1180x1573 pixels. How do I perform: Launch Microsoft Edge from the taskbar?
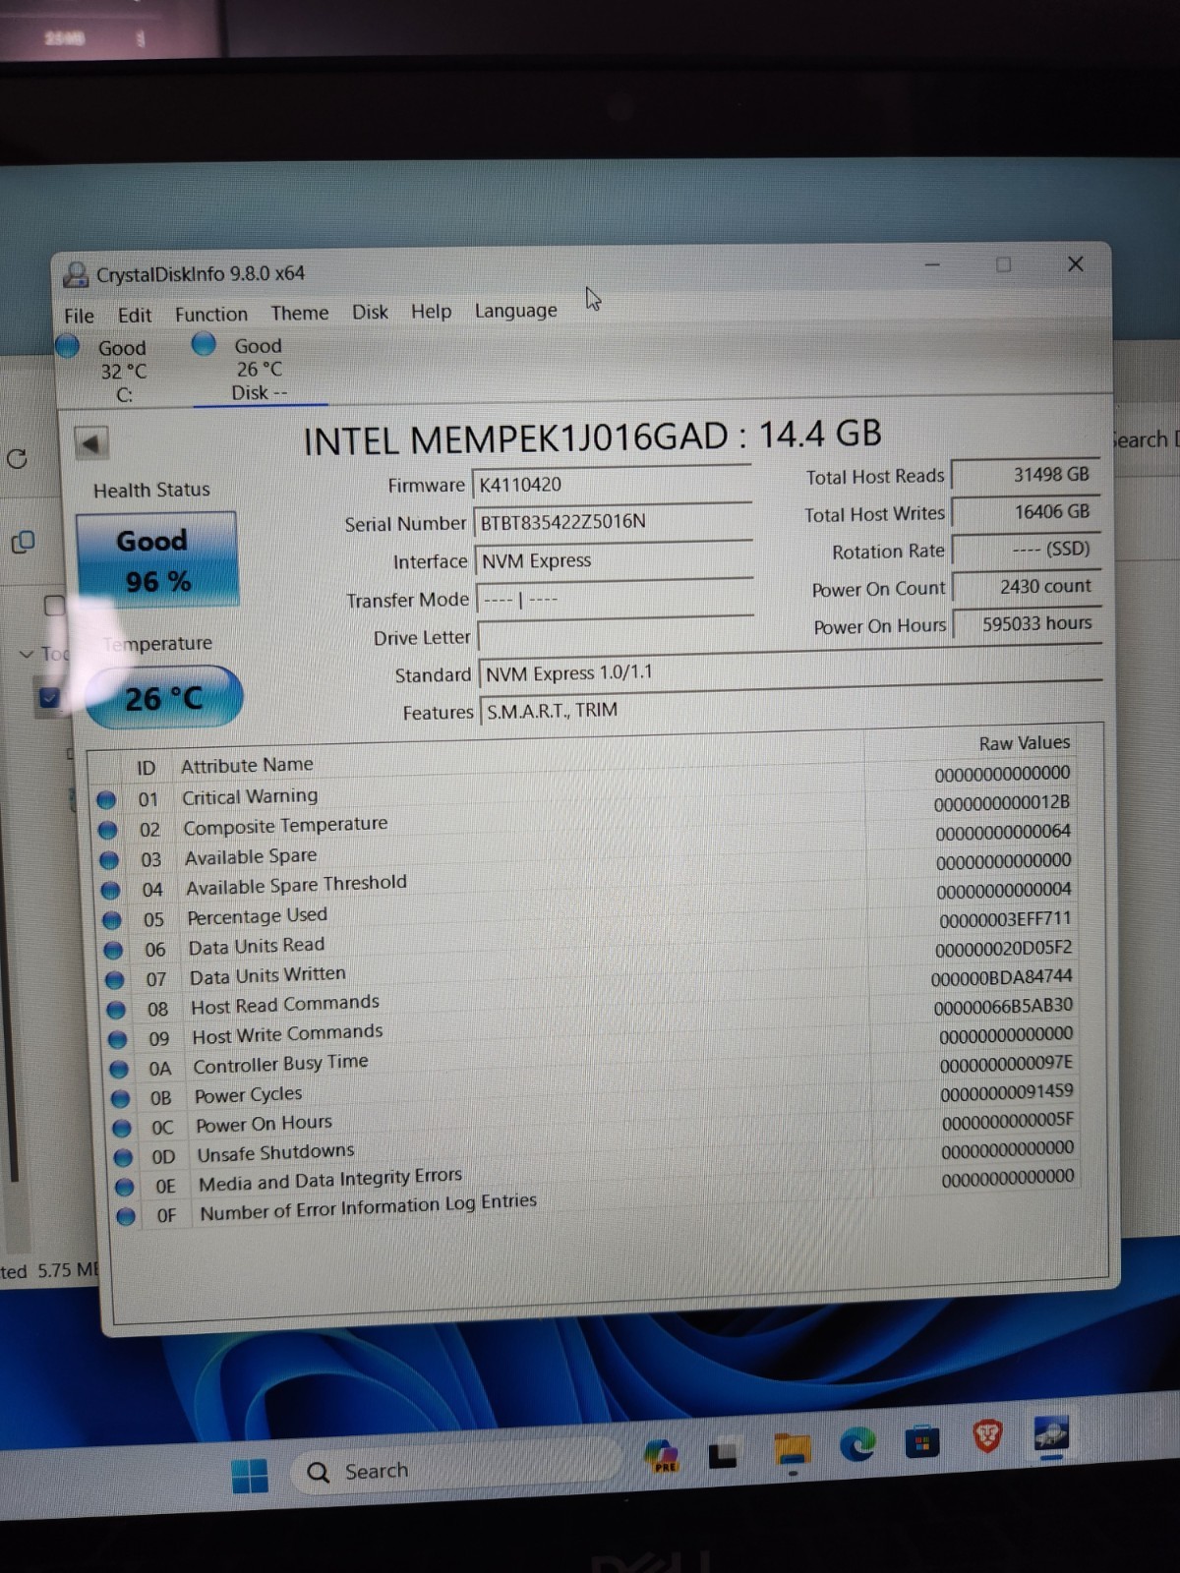[x=857, y=1445]
